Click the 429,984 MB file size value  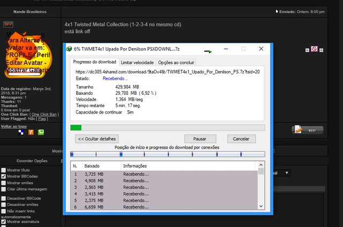127,87
